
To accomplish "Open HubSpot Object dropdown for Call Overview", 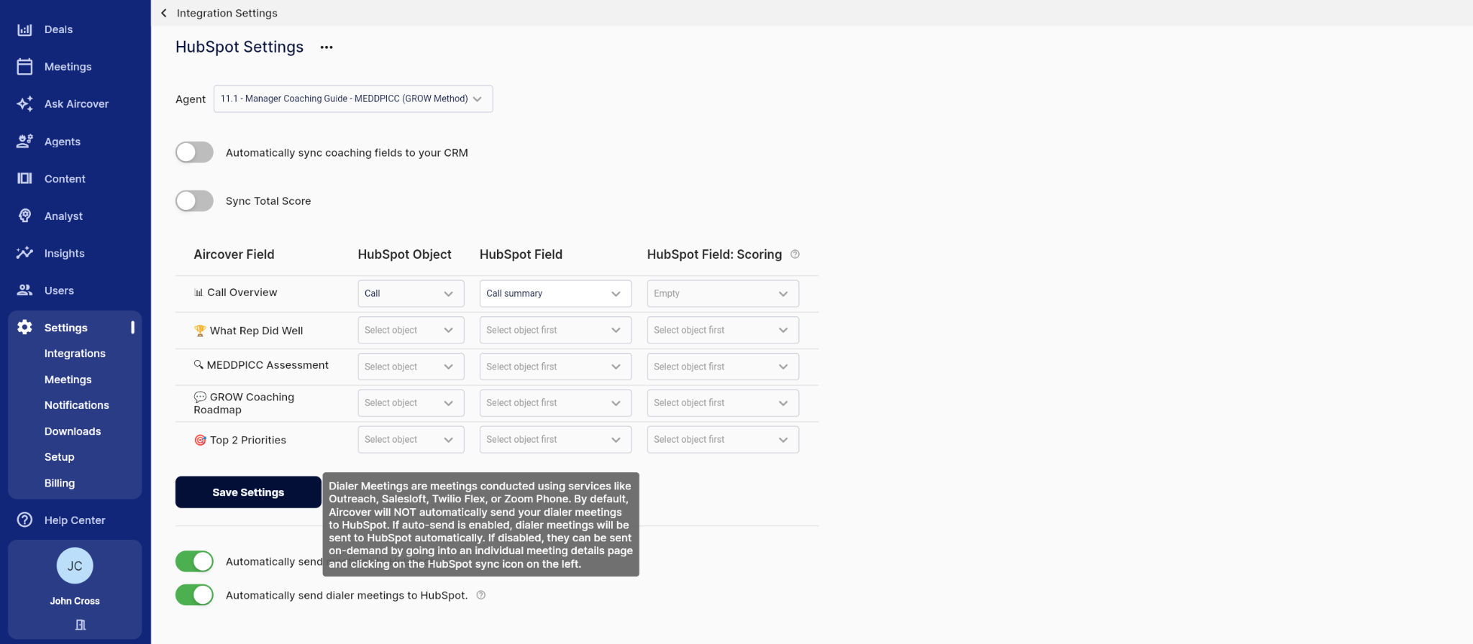I will tap(411, 293).
